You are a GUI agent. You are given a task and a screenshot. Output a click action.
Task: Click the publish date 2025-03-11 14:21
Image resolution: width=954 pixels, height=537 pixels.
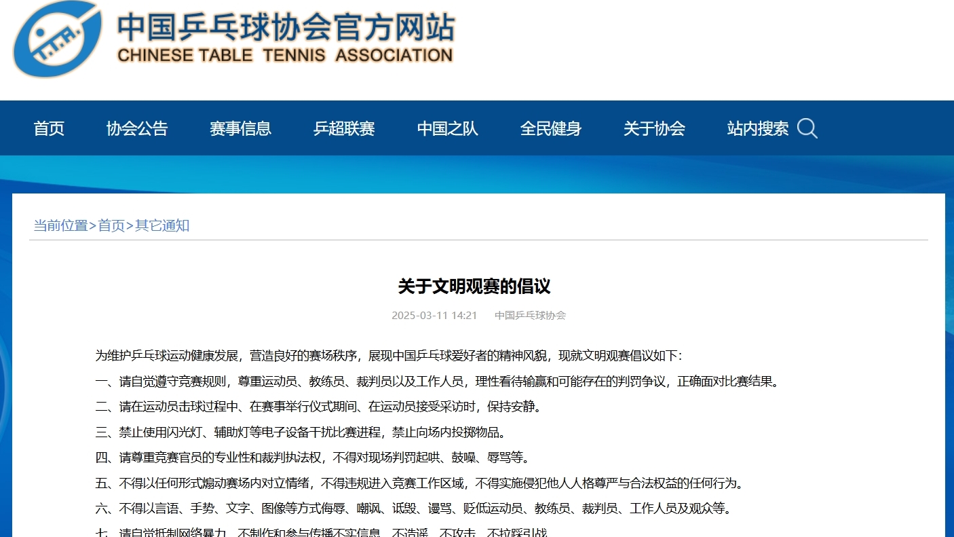pos(434,315)
